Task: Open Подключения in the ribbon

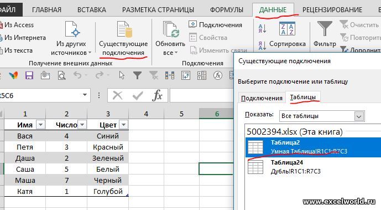Action: coord(215,25)
